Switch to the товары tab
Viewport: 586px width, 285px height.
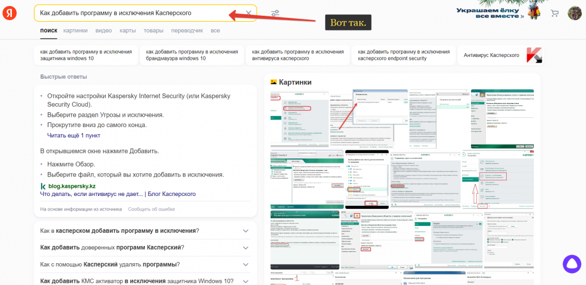(154, 30)
